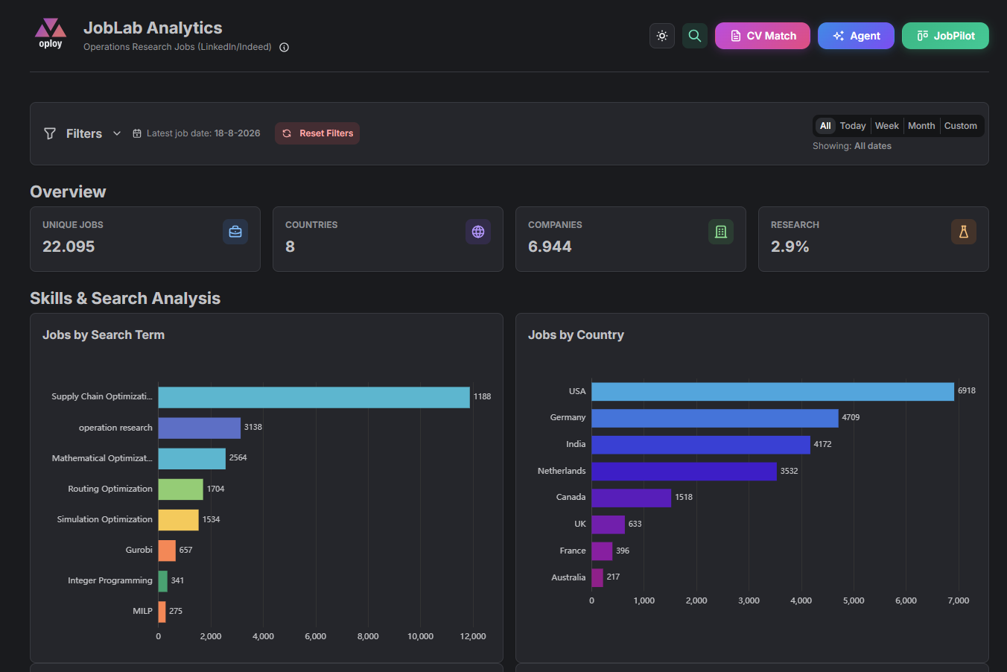Screen dimensions: 1007x672
Task: Open the info icon beside the subtitle
Action: pos(284,47)
